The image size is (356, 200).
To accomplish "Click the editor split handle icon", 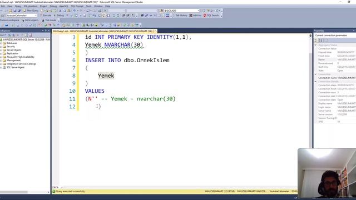I will [x=310, y=36].
